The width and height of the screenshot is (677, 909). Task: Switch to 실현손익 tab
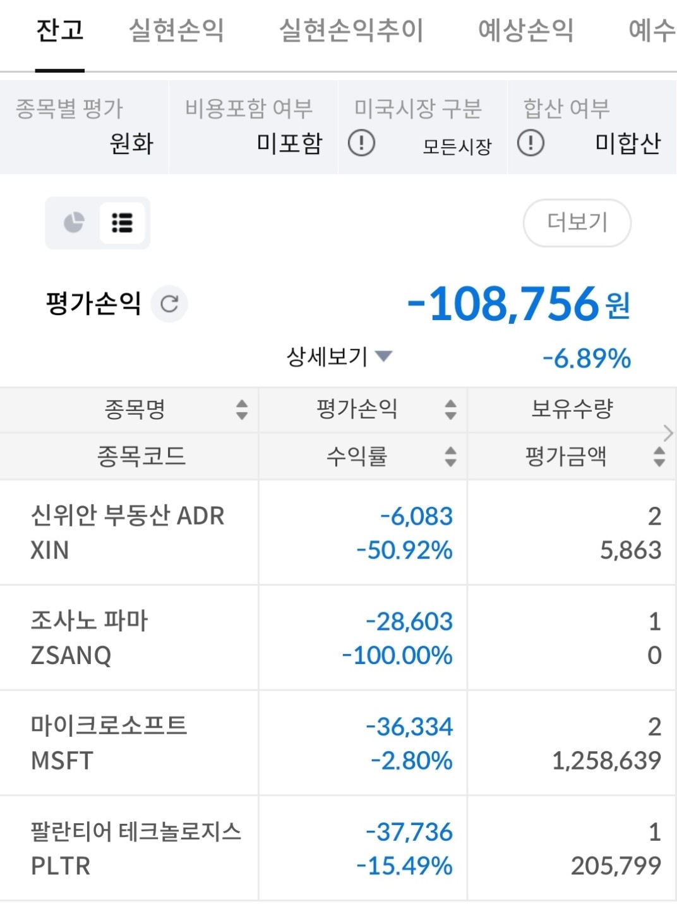(176, 30)
